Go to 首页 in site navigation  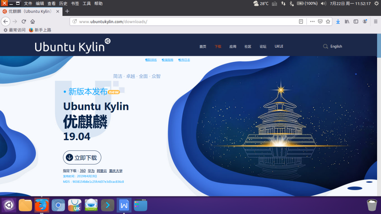(203, 47)
